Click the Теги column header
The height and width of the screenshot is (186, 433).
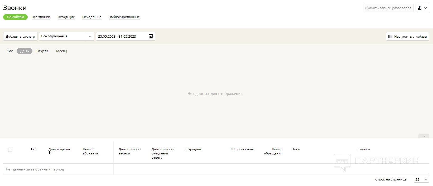click(x=296, y=149)
